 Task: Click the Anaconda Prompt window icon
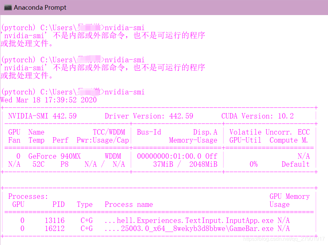[8, 8]
